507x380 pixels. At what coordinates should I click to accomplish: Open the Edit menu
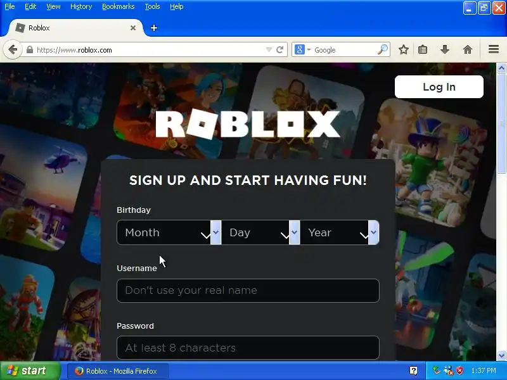pos(30,6)
